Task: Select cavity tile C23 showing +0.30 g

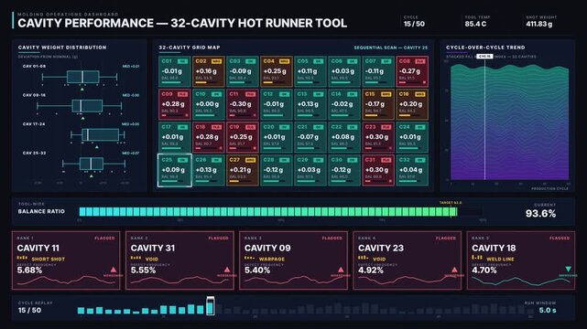Action: (378, 137)
